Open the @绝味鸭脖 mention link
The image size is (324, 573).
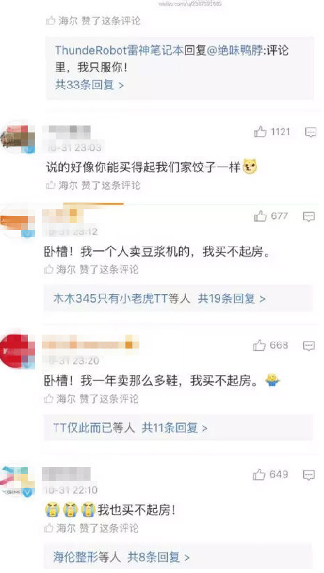tap(235, 50)
